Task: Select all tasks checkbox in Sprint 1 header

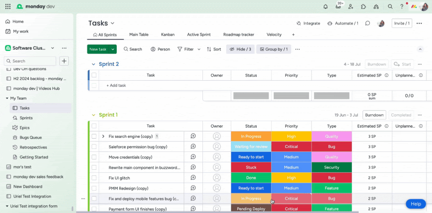Action: point(94,126)
